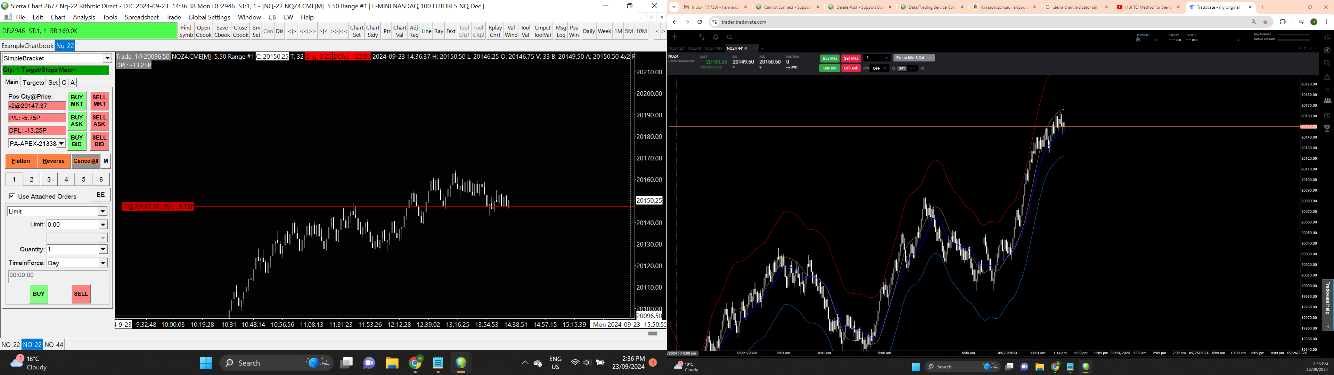Open the Global Settings menu

point(209,17)
